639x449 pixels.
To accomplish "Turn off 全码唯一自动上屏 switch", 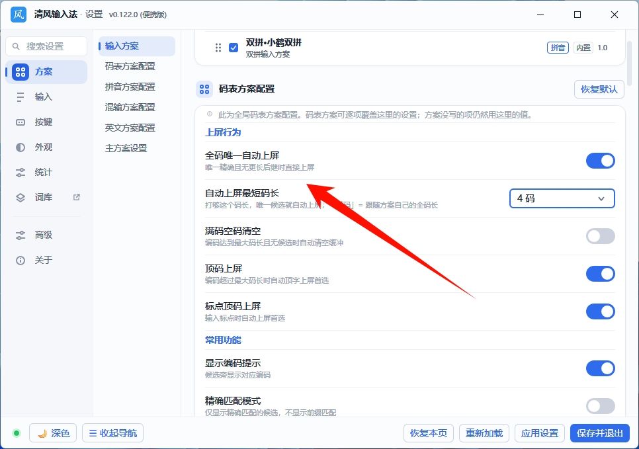I will (600, 161).
